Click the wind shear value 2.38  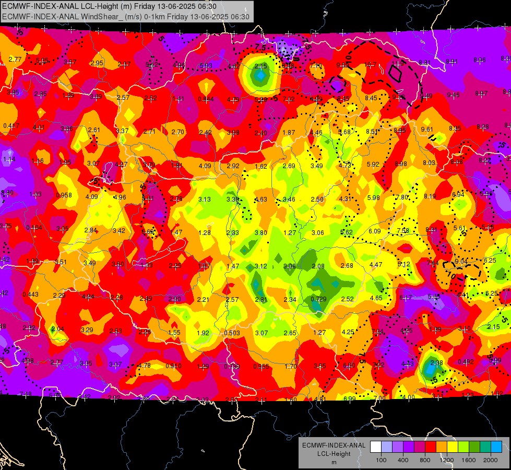coord(437,363)
